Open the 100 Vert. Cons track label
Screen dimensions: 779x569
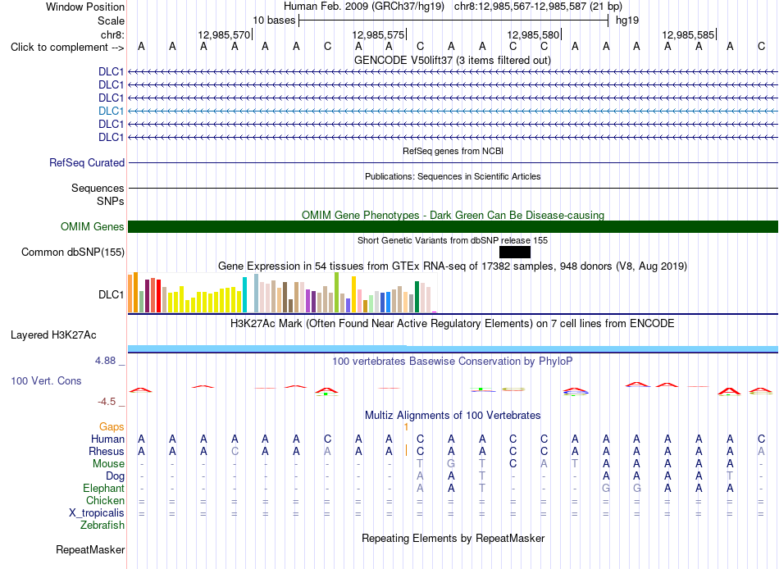(46, 380)
